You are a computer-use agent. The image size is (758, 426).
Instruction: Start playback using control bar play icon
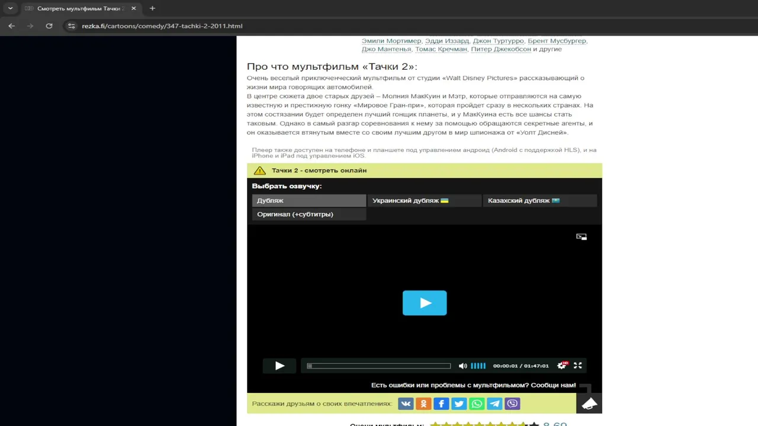coord(280,366)
